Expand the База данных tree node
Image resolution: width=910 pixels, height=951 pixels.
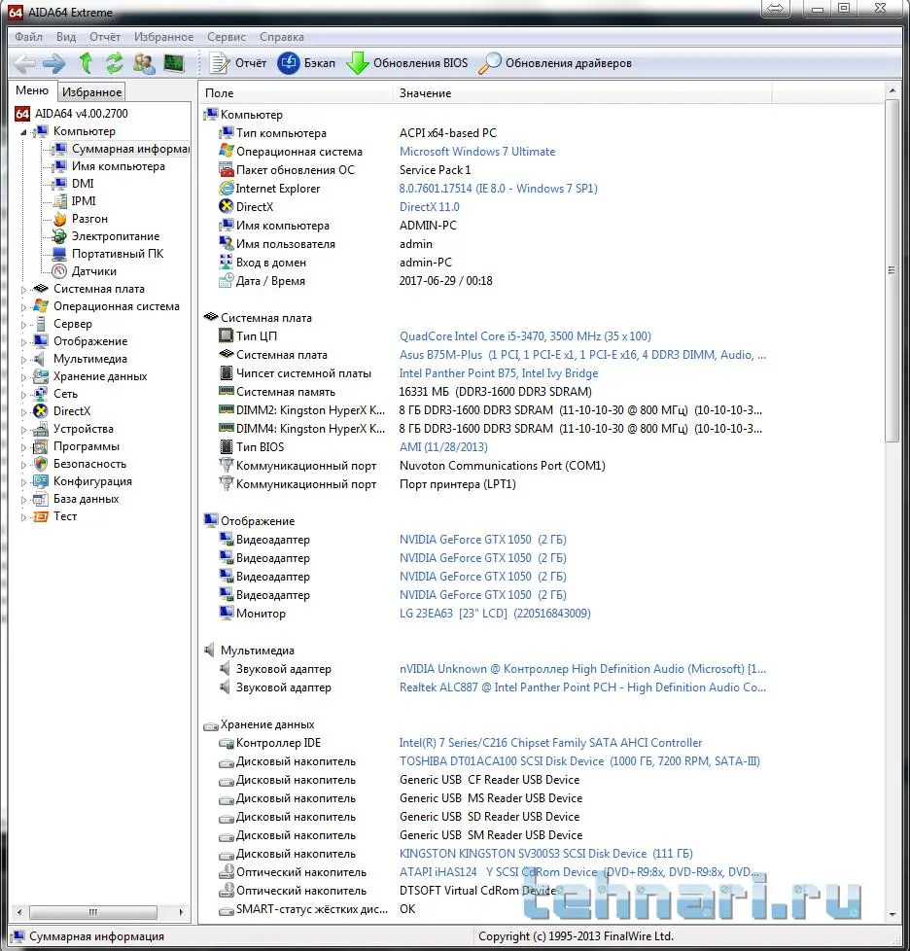[23, 500]
